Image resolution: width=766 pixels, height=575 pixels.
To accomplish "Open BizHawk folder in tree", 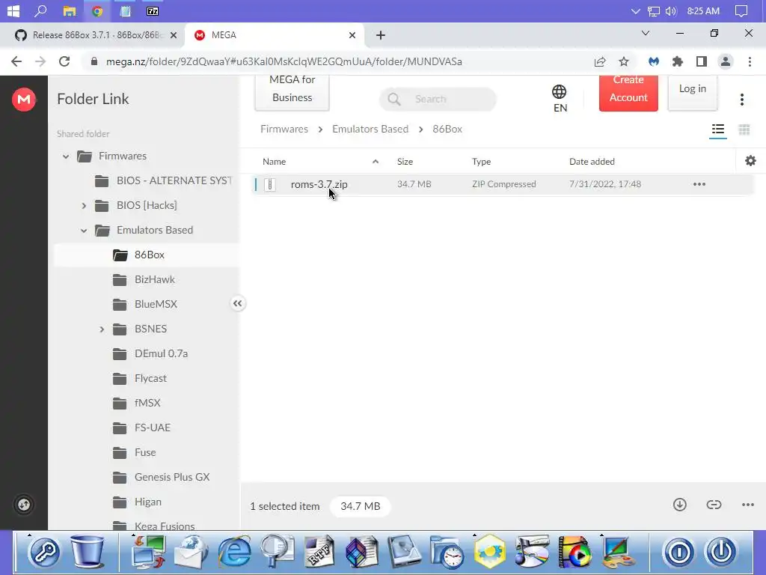I will tap(154, 280).
